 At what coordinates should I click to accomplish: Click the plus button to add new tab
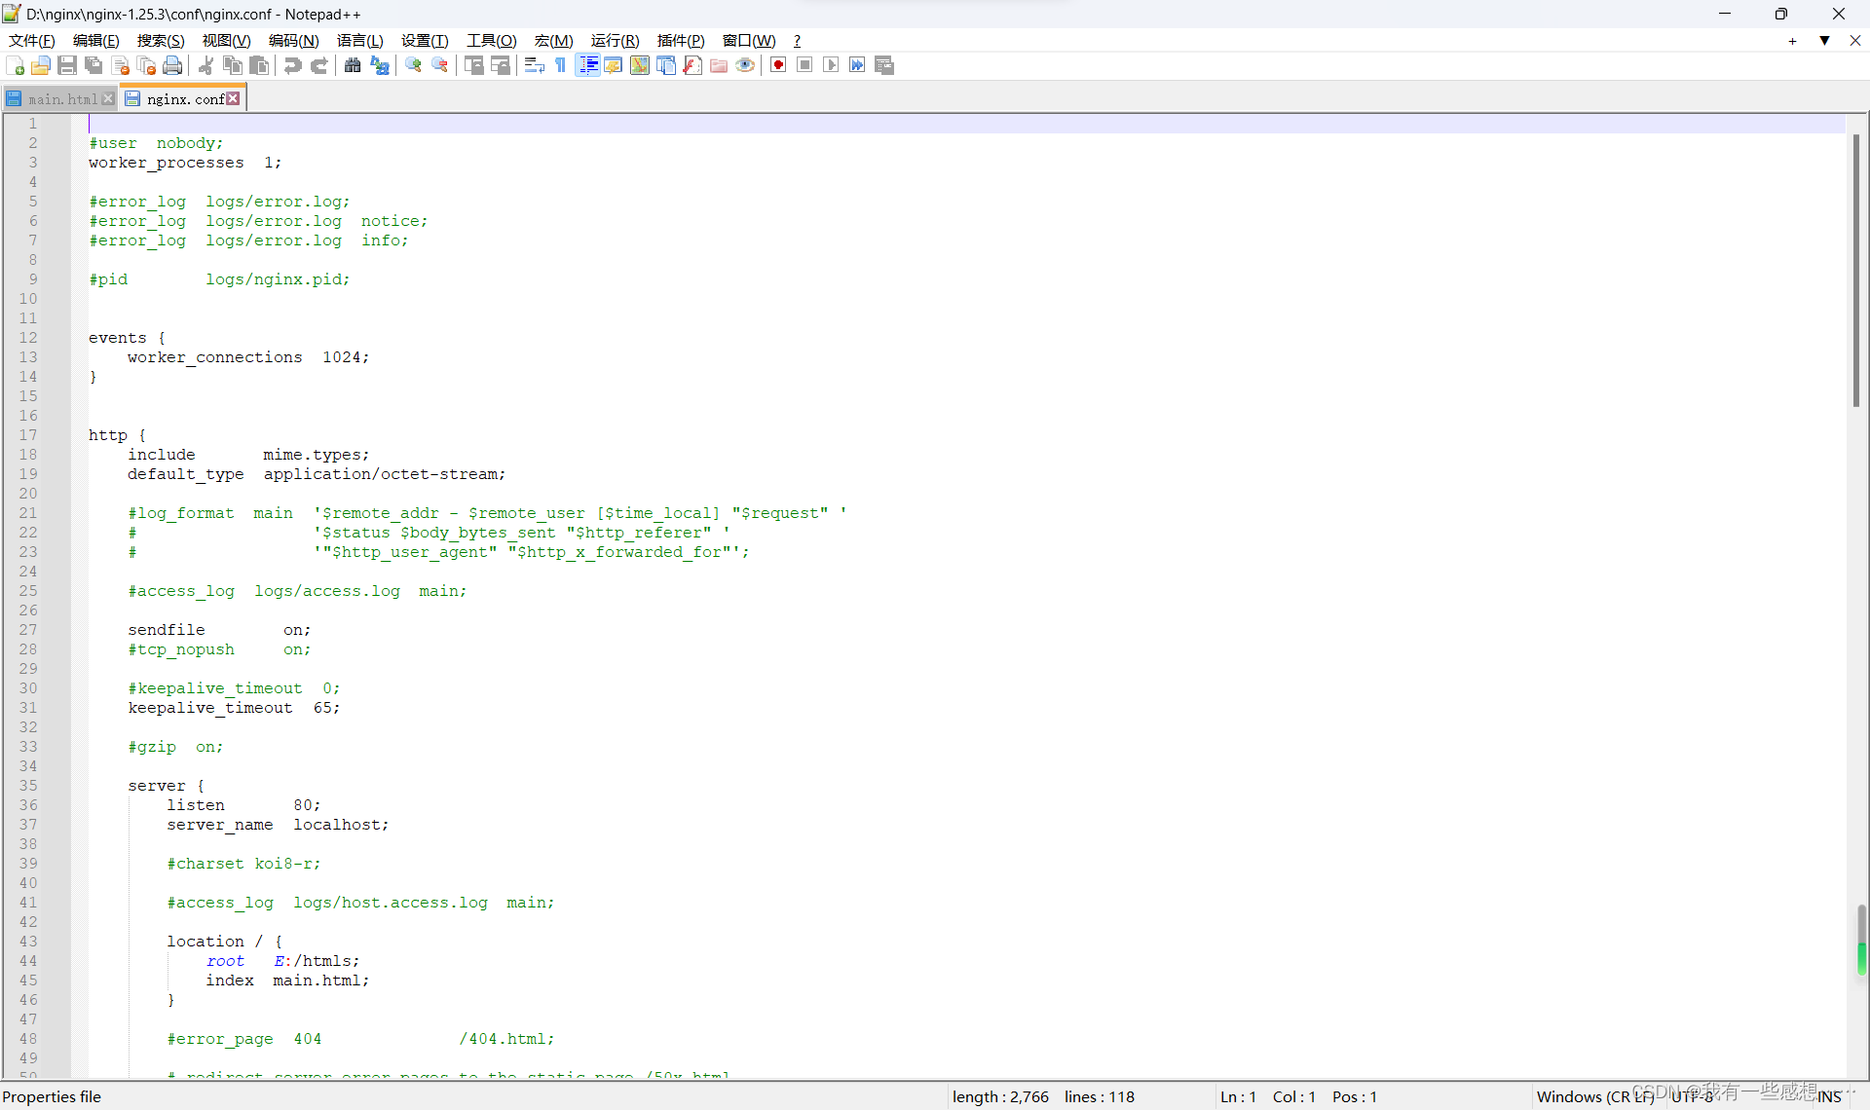coord(1792,40)
